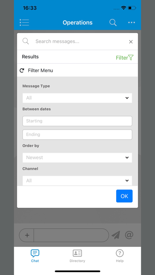This screenshot has height=275, width=155.
Task: Confirm filters with the OK button
Action: pyautogui.click(x=124, y=196)
